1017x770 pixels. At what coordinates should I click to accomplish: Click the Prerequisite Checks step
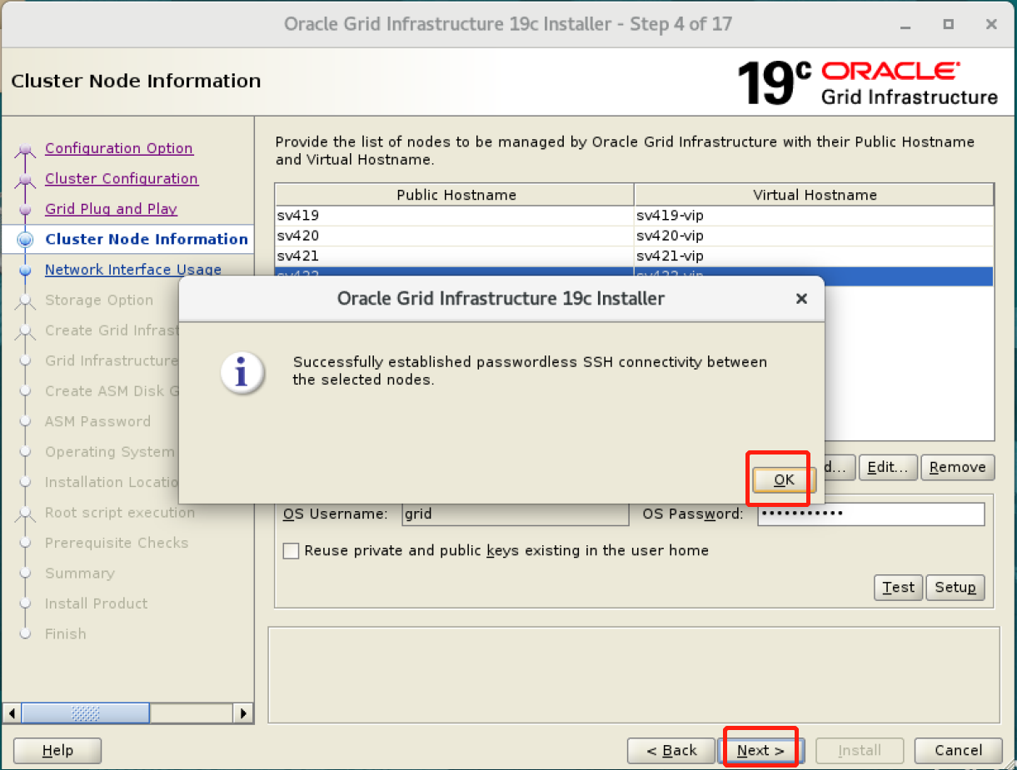pos(117,544)
